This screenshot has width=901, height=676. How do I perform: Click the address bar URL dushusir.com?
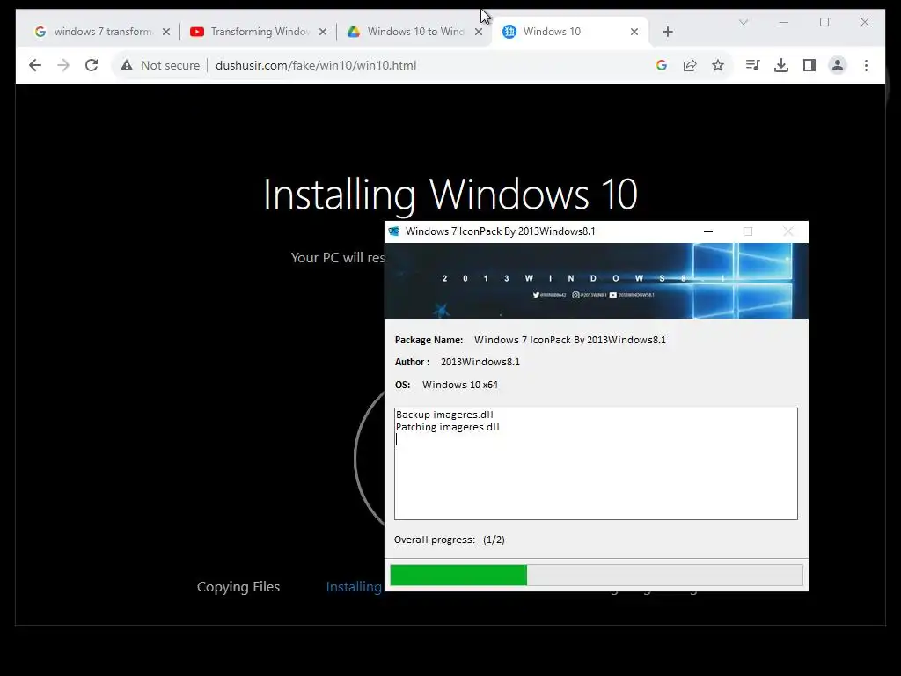click(316, 65)
